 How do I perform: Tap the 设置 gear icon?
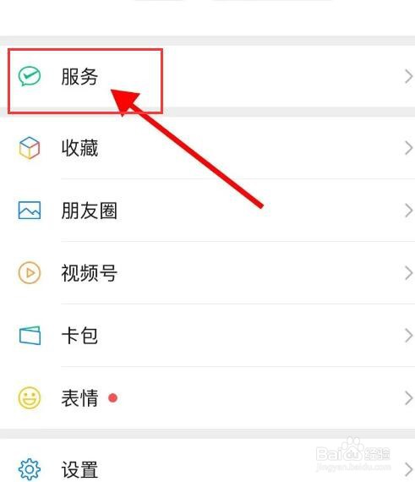(30, 469)
